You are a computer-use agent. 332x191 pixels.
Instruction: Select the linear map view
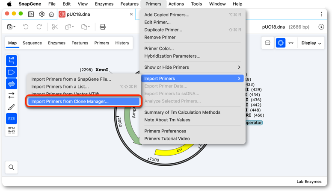tap(291, 43)
